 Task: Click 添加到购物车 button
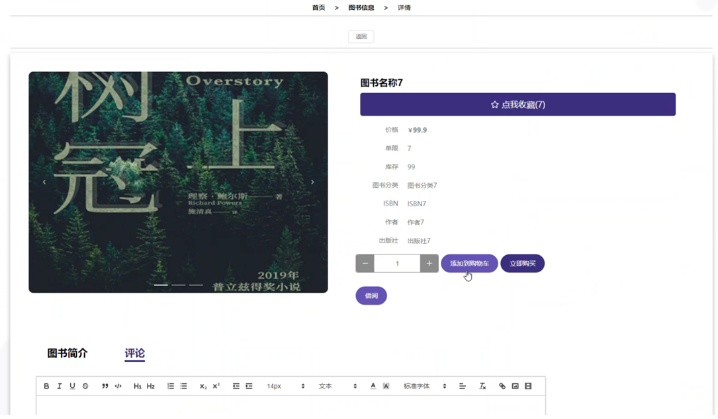469,264
